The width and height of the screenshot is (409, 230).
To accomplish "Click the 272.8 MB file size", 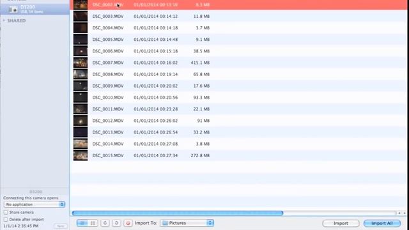I will pos(200,155).
